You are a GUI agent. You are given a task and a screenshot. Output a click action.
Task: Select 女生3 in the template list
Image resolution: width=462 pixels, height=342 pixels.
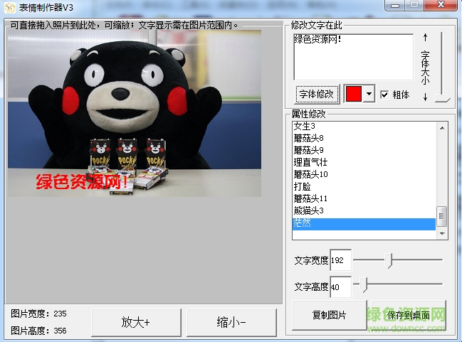point(364,127)
